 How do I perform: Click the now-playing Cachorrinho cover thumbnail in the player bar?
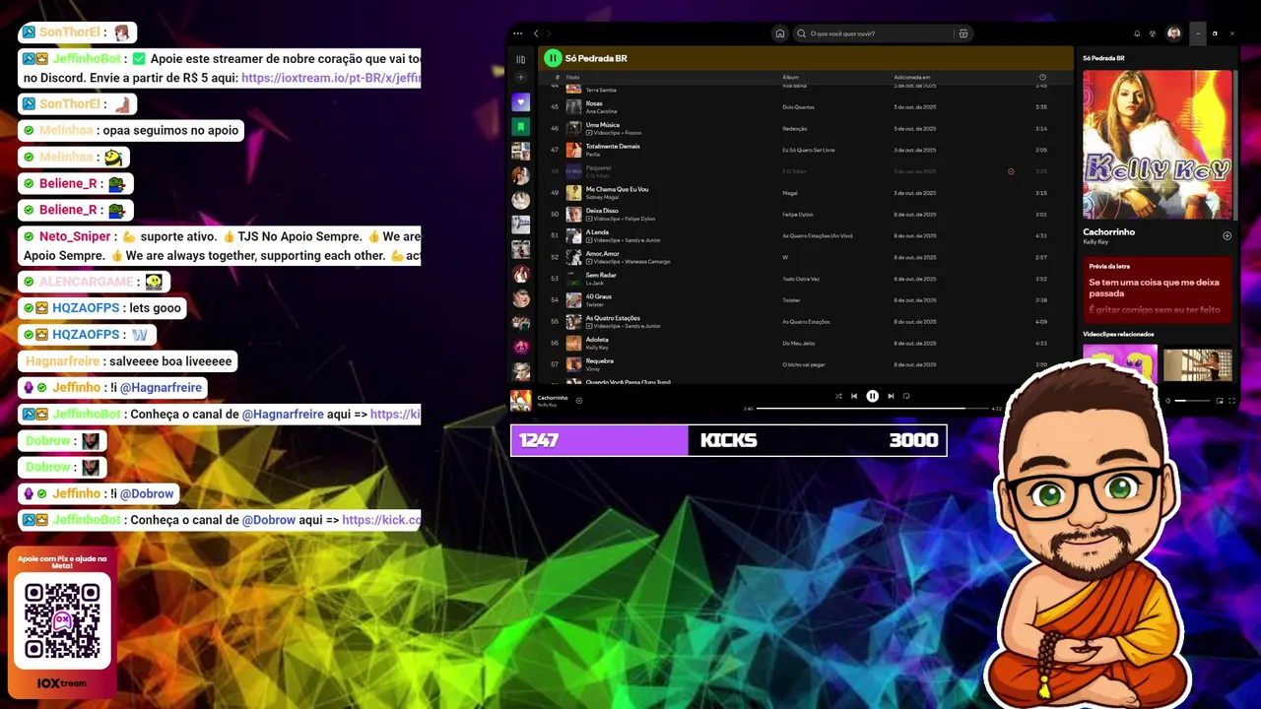521,401
